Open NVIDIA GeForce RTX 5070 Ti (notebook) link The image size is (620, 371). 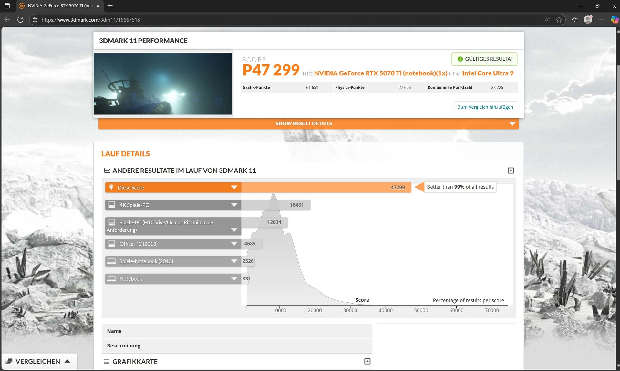[x=381, y=73]
